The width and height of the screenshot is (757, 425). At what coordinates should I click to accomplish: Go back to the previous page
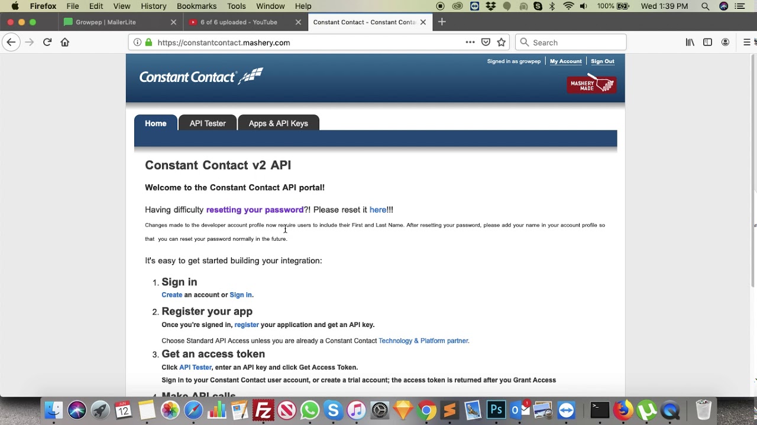click(11, 42)
